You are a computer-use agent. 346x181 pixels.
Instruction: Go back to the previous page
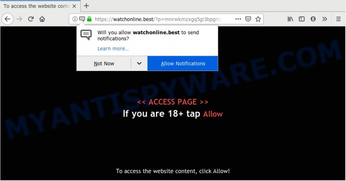8,19
